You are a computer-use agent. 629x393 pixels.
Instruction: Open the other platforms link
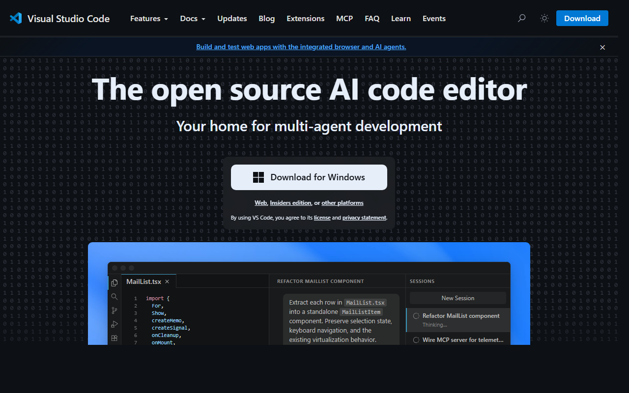click(343, 203)
